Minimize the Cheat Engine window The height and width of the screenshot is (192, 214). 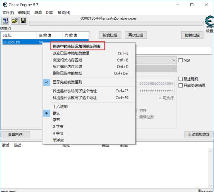178,5
